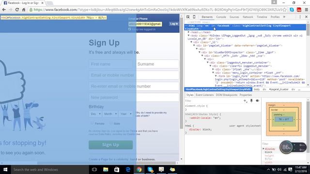
Task: Open the browser home page icon
Action: (x=24, y=10)
